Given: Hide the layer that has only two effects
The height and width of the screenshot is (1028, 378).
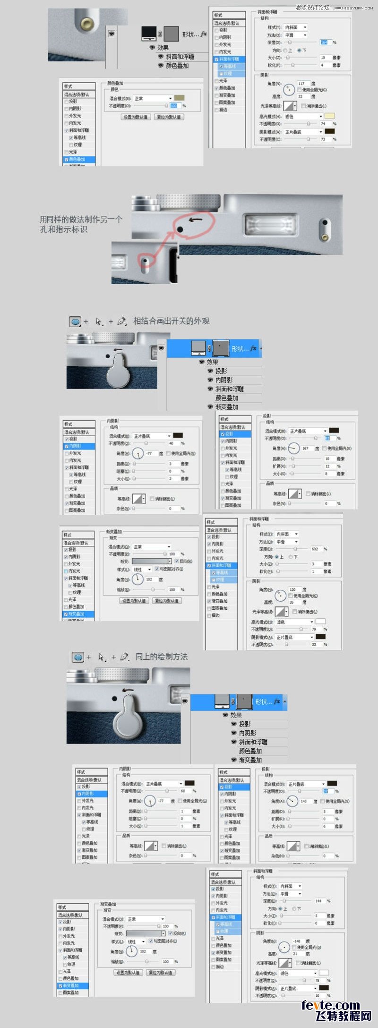Looking at the screenshot, I should click(112, 34).
